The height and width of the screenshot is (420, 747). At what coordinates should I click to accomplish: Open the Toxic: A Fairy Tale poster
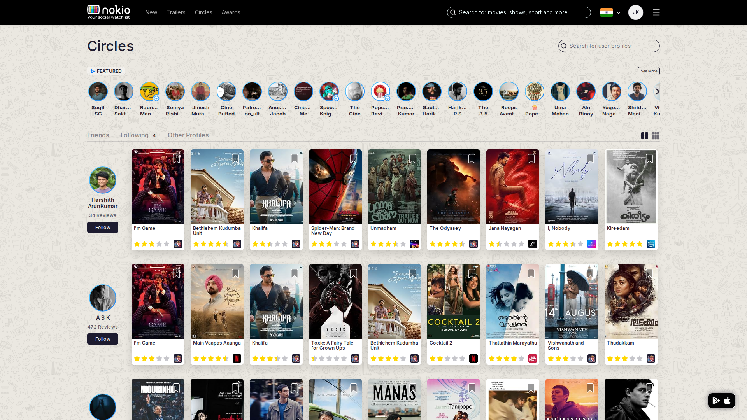tap(335, 301)
